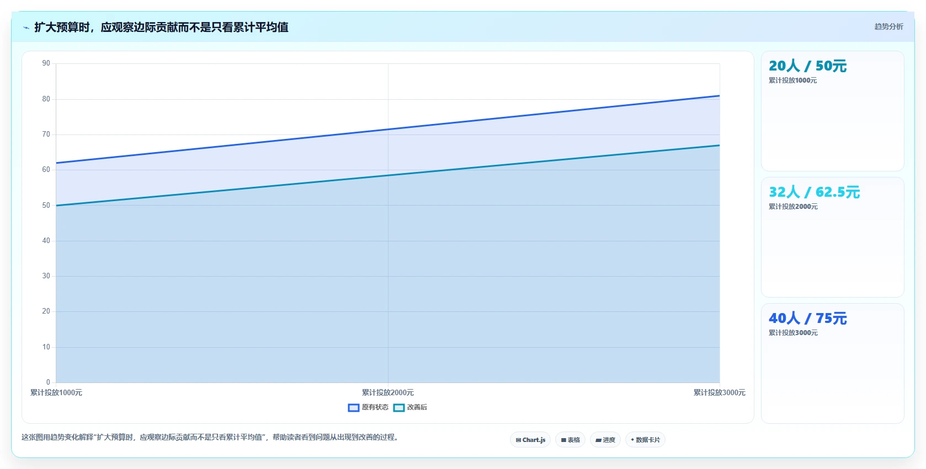Click the 累计投放3000元 x-axis label

[x=719, y=392]
